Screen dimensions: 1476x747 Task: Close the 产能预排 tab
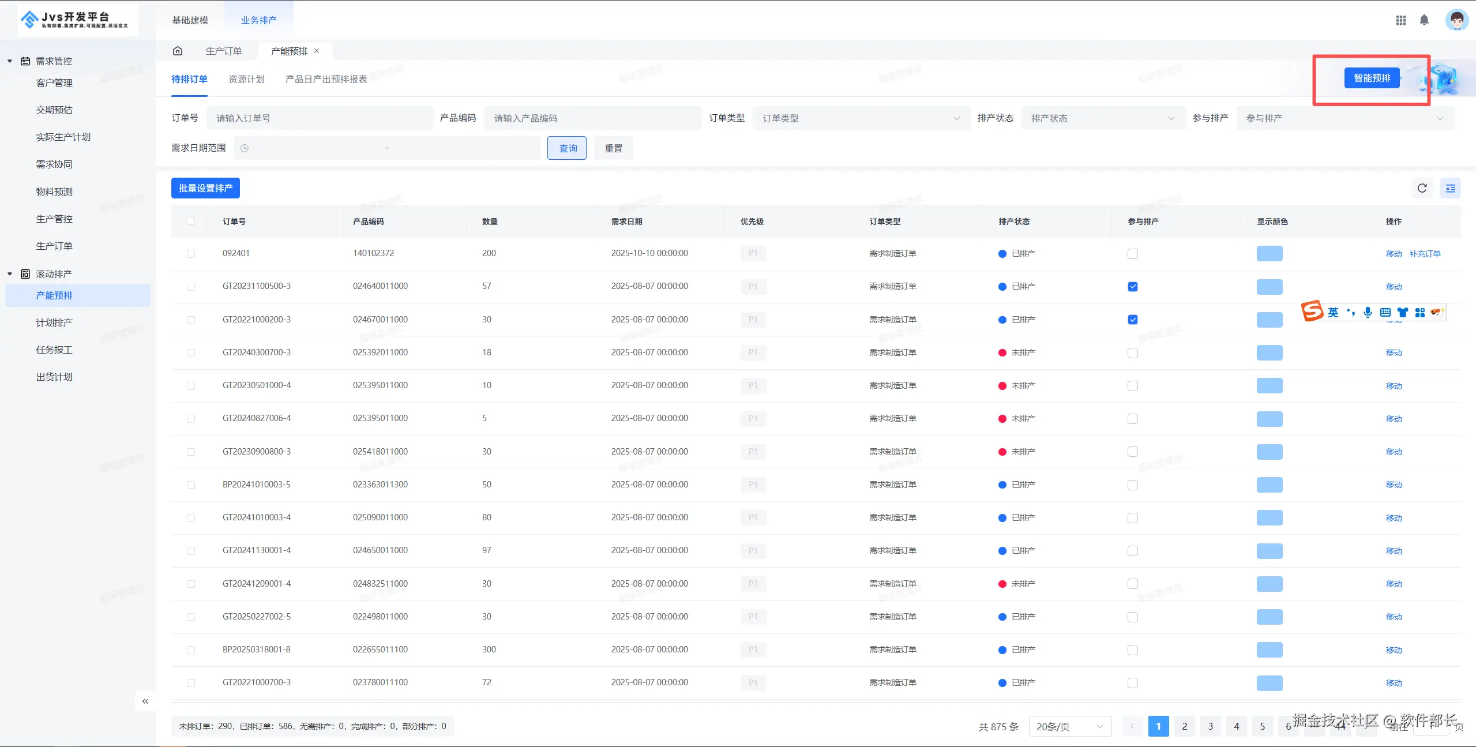[317, 51]
